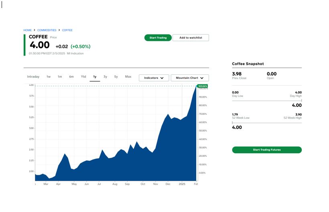Click the 2025 x-axis label
Screen dimensions: 329x212
point(182,184)
